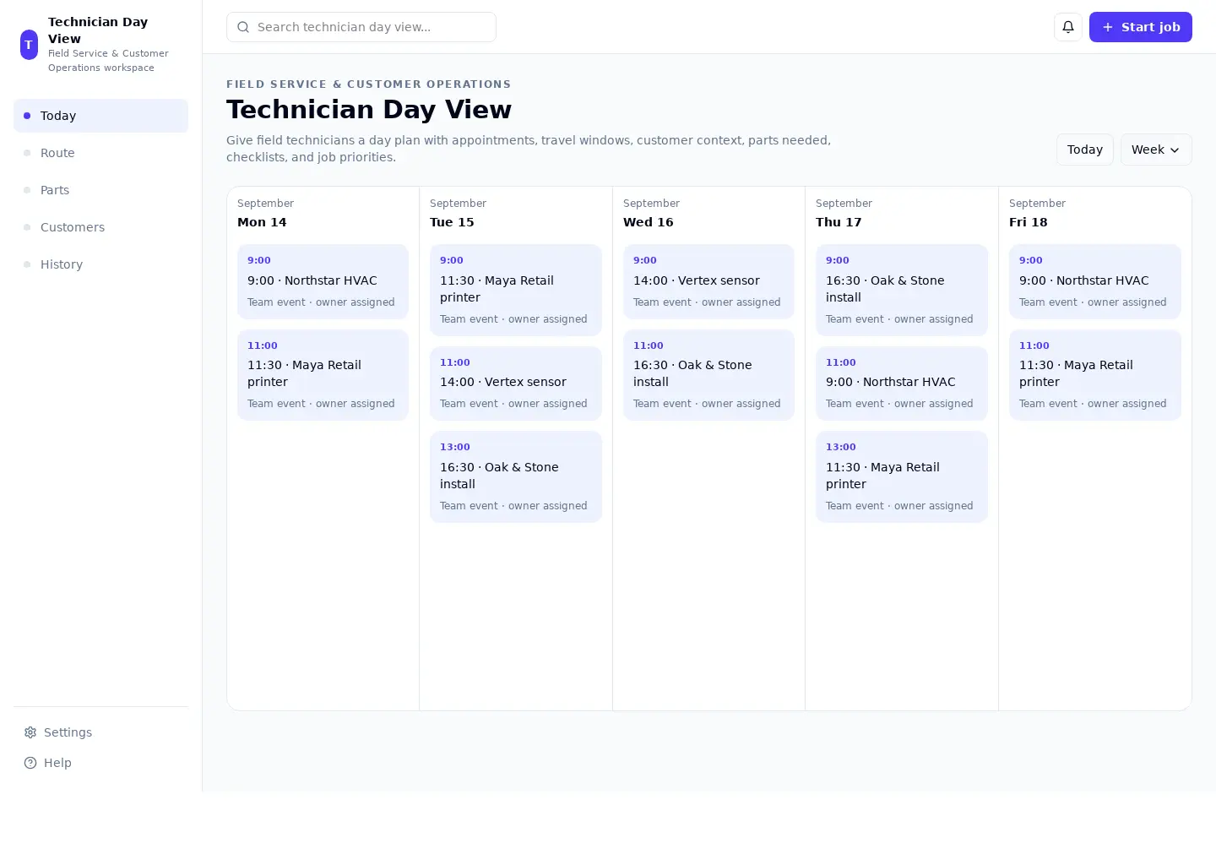Viewport: 1216px width, 865px height.
Task: Click the plus icon in Start job
Action: pos(1108,27)
